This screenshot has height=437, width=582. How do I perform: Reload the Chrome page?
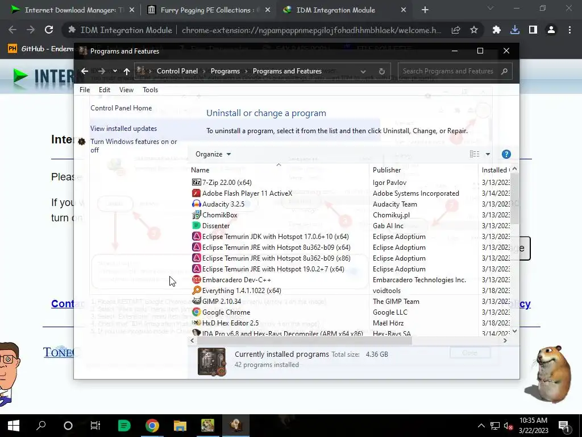(49, 30)
